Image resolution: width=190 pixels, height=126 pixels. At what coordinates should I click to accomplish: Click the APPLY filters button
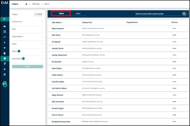[x=27, y=66]
